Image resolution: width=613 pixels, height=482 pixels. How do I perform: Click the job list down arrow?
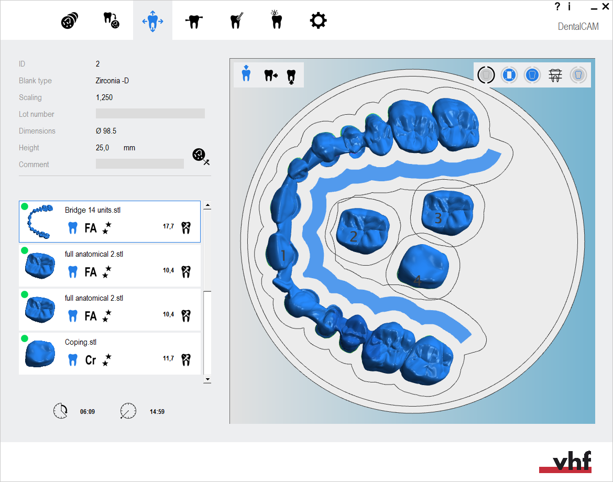pos(207,379)
